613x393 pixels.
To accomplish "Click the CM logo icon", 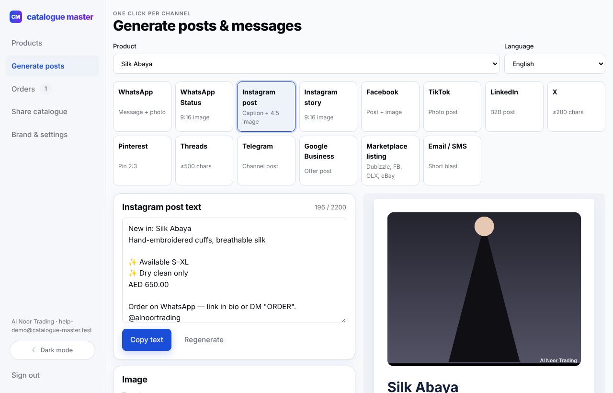I will pyautogui.click(x=16, y=17).
